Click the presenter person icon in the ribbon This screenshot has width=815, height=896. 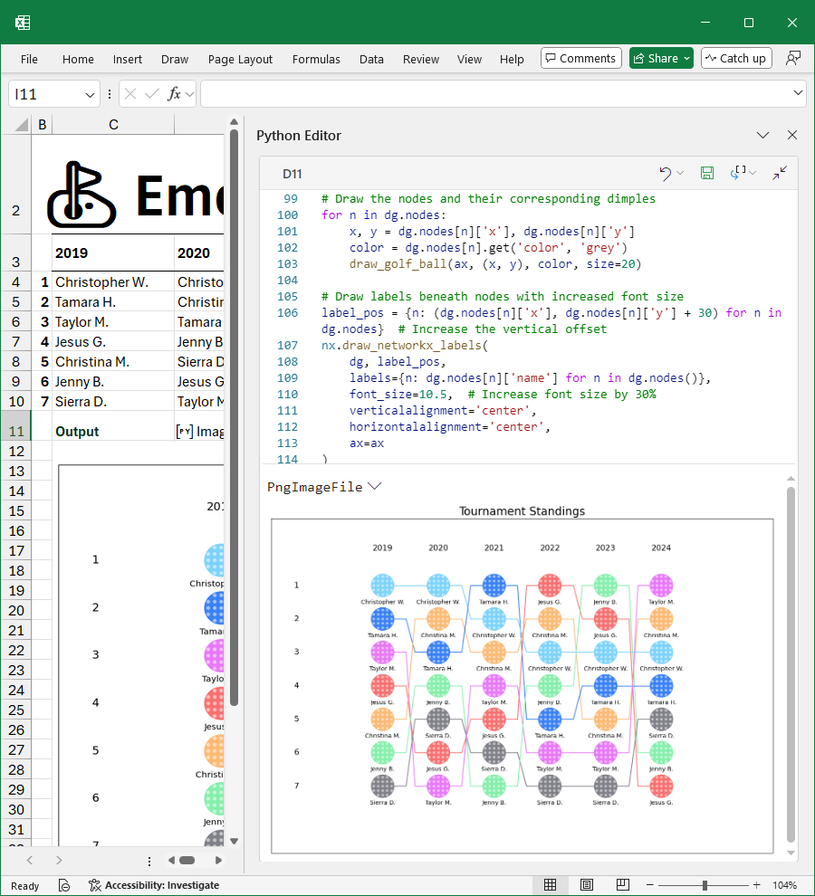pos(793,59)
